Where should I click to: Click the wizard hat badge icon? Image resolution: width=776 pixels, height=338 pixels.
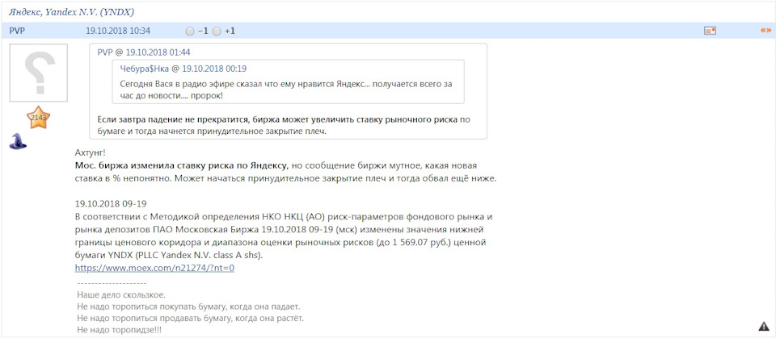[19, 141]
